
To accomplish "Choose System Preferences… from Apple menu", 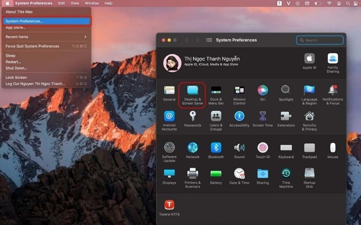I will (x=46, y=21).
